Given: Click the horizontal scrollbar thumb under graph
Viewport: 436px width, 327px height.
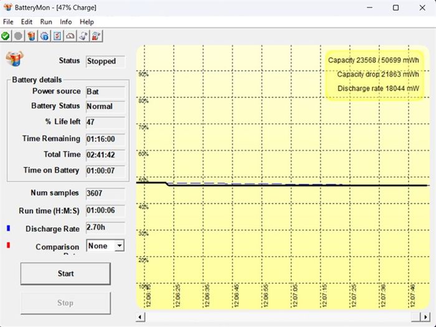Looking at the screenshot, I should pyautogui.click(x=416, y=317).
